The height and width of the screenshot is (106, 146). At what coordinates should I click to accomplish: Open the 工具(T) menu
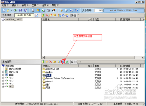click(36, 5)
